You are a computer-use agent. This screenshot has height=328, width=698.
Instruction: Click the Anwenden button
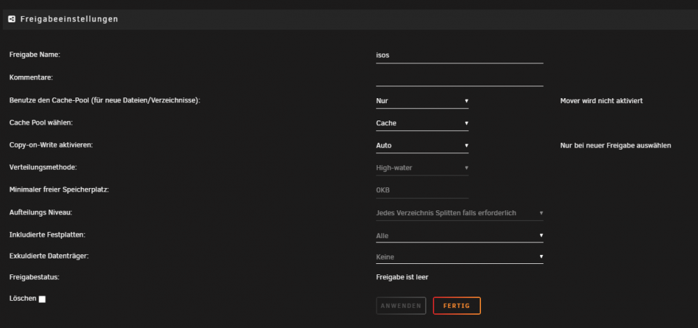[401, 306]
